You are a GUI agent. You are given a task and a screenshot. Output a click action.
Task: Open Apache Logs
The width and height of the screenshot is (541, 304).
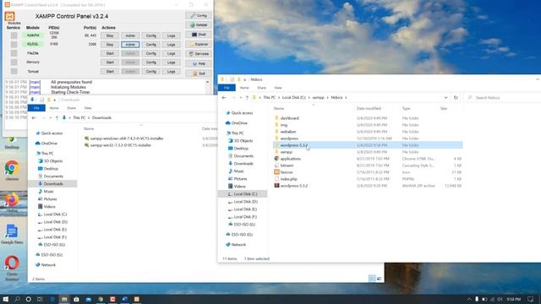click(x=171, y=35)
